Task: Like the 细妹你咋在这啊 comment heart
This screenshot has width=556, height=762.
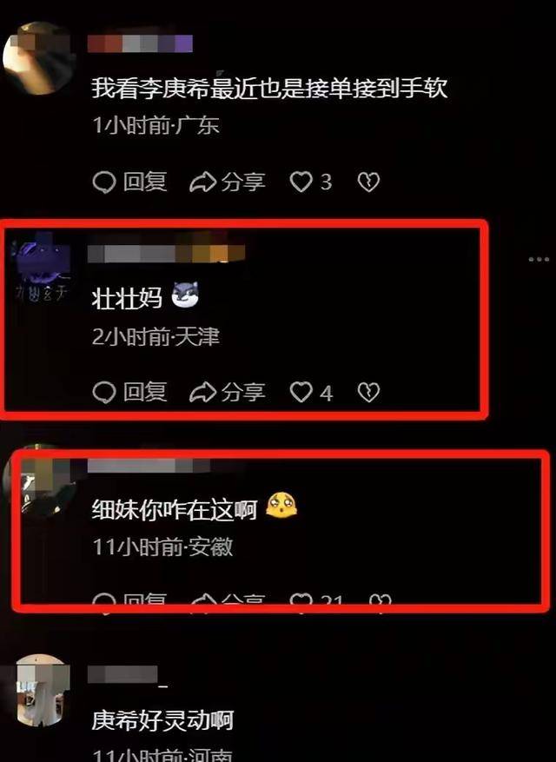Action: [x=301, y=600]
